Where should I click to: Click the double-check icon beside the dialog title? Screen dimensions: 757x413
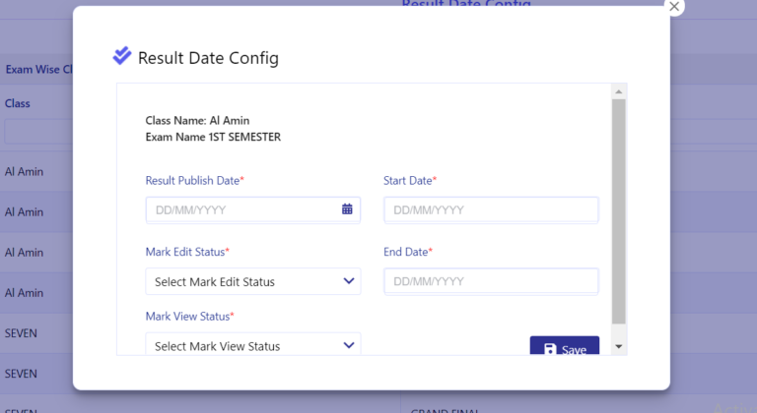pos(121,56)
